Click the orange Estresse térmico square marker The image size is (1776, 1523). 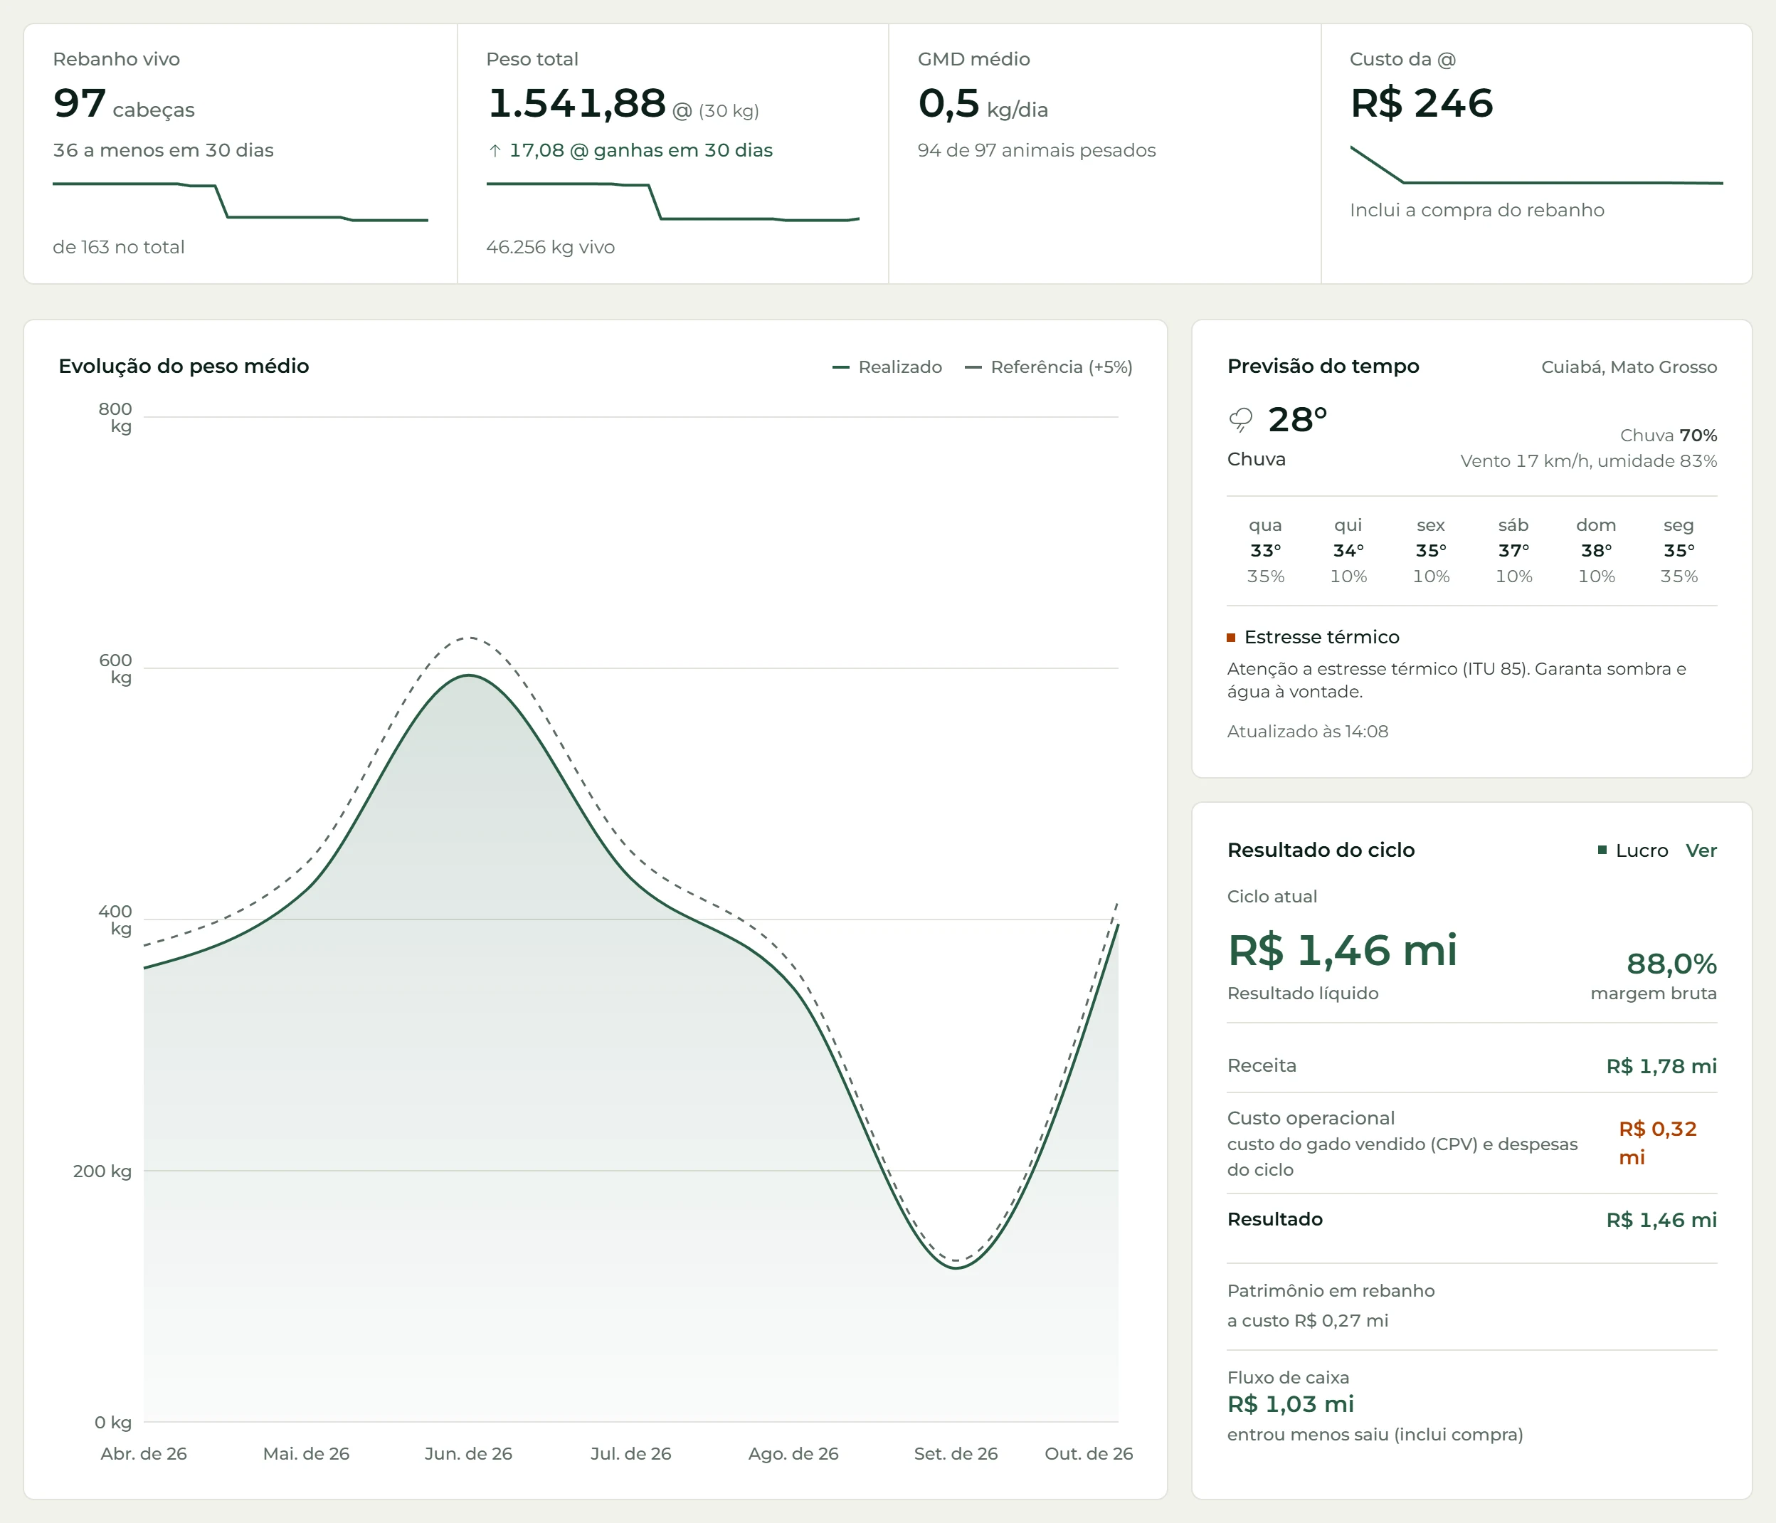pos(1231,637)
